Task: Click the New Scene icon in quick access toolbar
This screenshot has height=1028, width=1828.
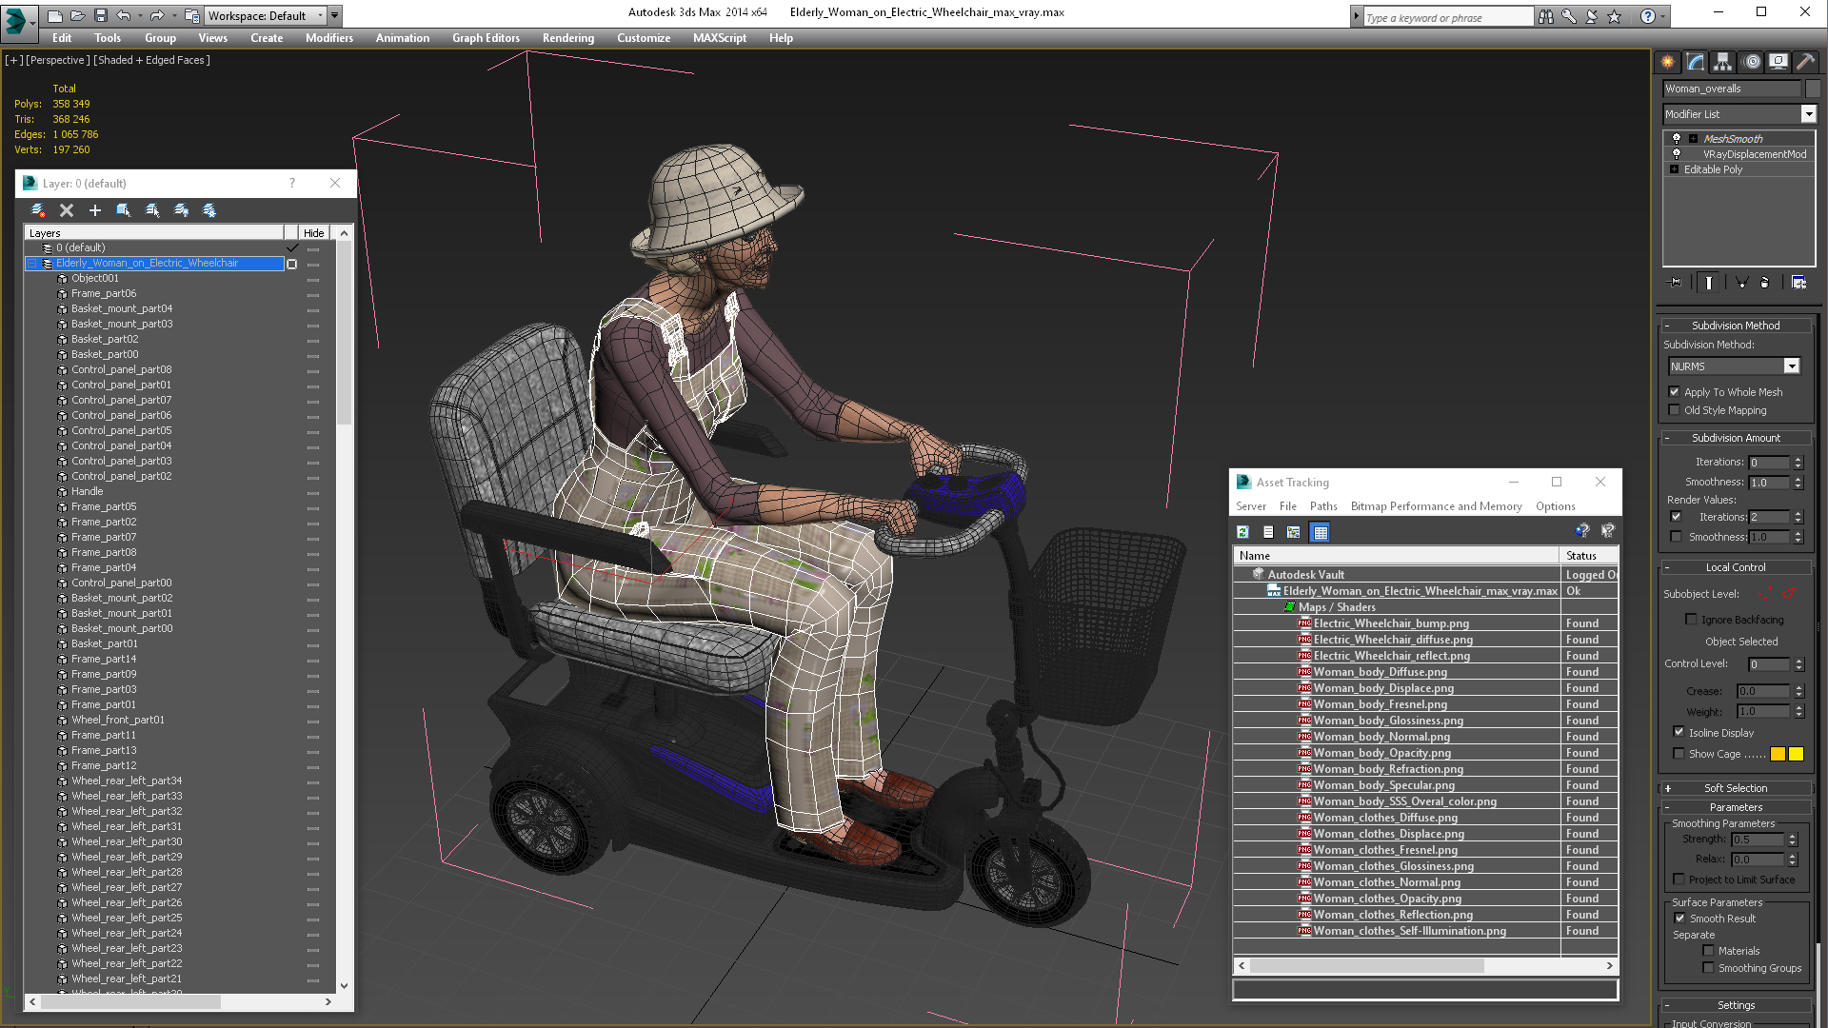Action: 55,15
